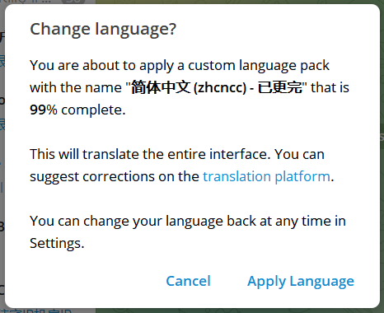Open the translation platform link
This screenshot has width=384, height=313.
coord(266,176)
